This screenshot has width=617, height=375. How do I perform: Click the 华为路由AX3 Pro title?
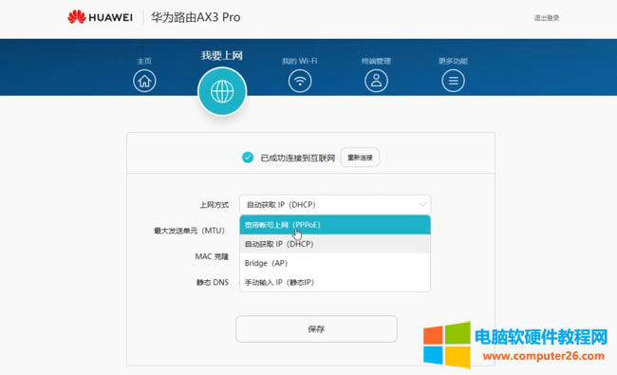pyautogui.click(x=196, y=17)
